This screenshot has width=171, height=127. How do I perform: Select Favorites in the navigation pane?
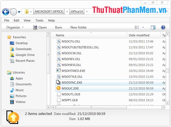pos(19,37)
